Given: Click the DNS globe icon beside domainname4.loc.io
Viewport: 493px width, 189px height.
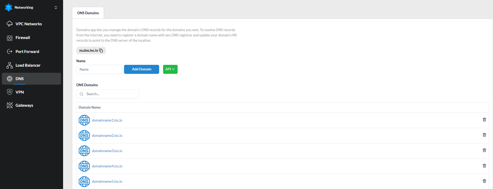Looking at the screenshot, I should point(84,166).
